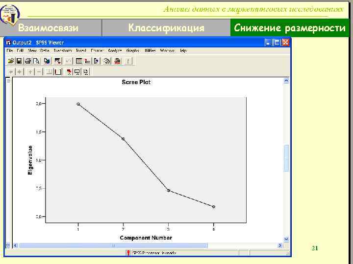Open the Format menu
The width and height of the screenshot is (353, 264).
pyautogui.click(x=97, y=50)
